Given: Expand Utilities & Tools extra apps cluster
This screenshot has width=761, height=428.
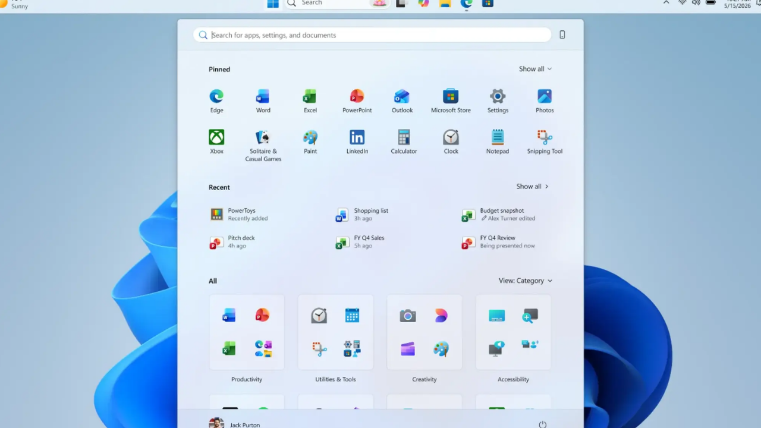Looking at the screenshot, I should 352,348.
